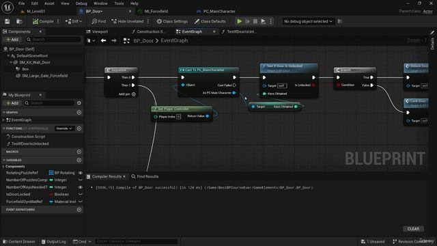The height and width of the screenshot is (246, 437).
Task: Switch to PC_MainCharacter tab
Action: (x=219, y=12)
